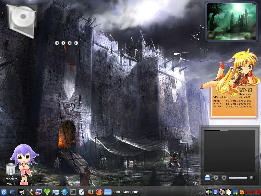Launch Firefox from the panel
The height and width of the screenshot is (196, 261).
[x=90, y=192]
